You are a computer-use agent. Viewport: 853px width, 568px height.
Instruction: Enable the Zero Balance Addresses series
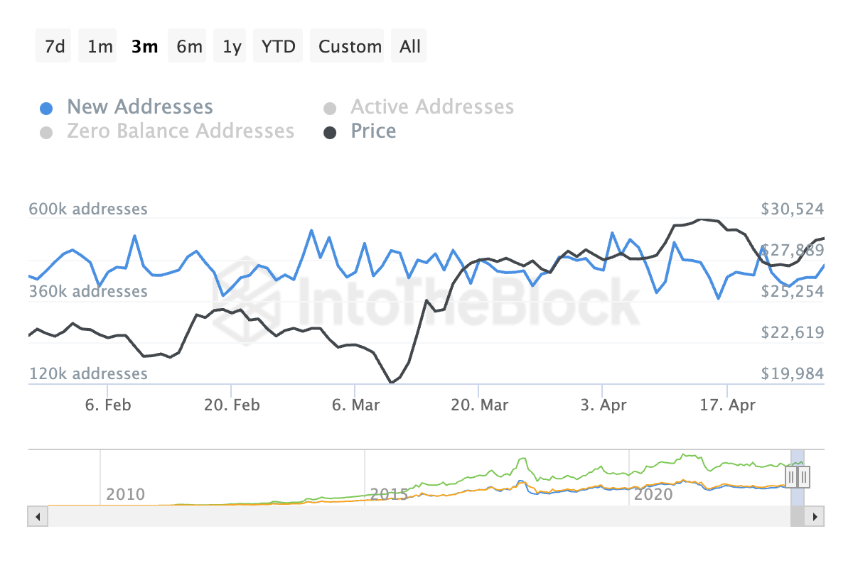pos(180,131)
